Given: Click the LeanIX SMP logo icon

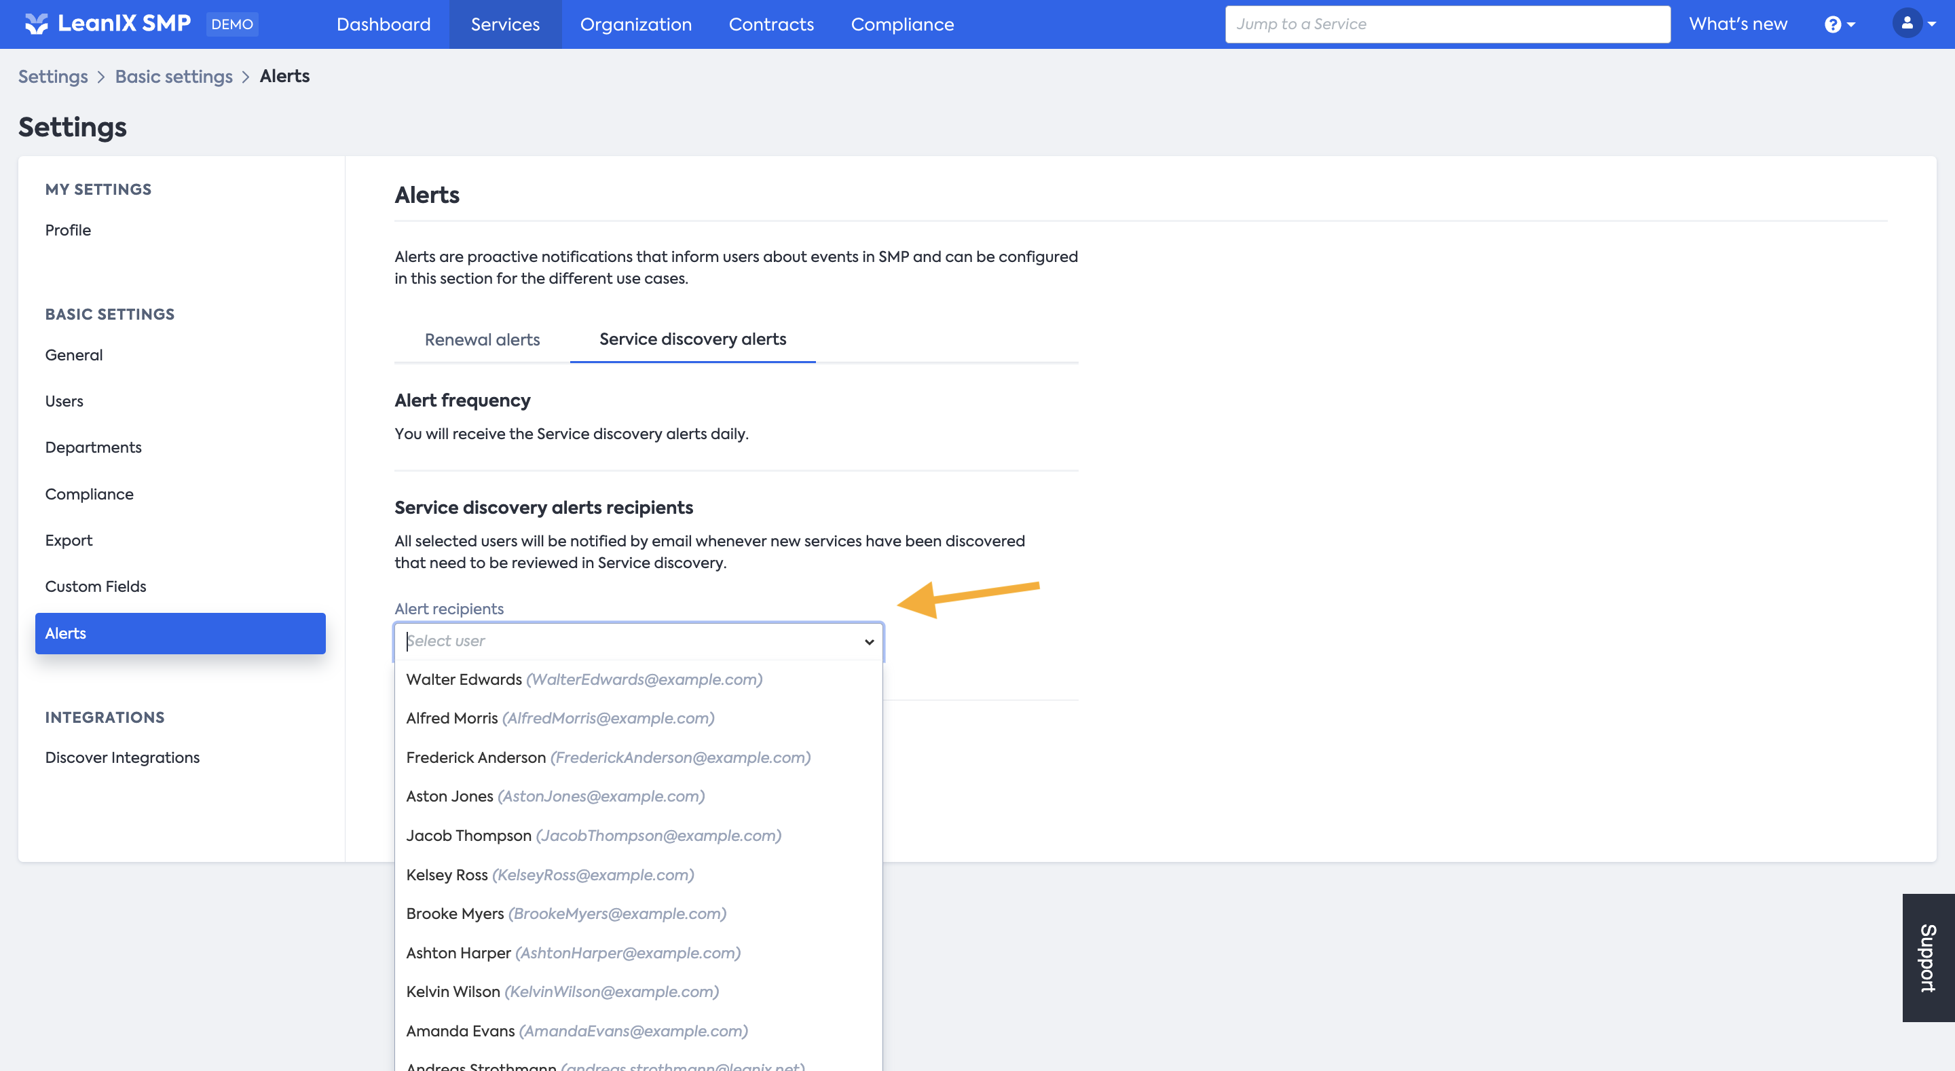Looking at the screenshot, I should click(36, 24).
